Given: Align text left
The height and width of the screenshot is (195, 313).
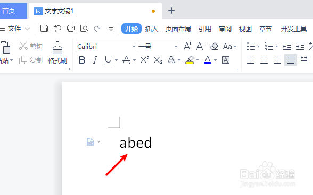Looking at the screenshot, I should [x=251, y=60].
